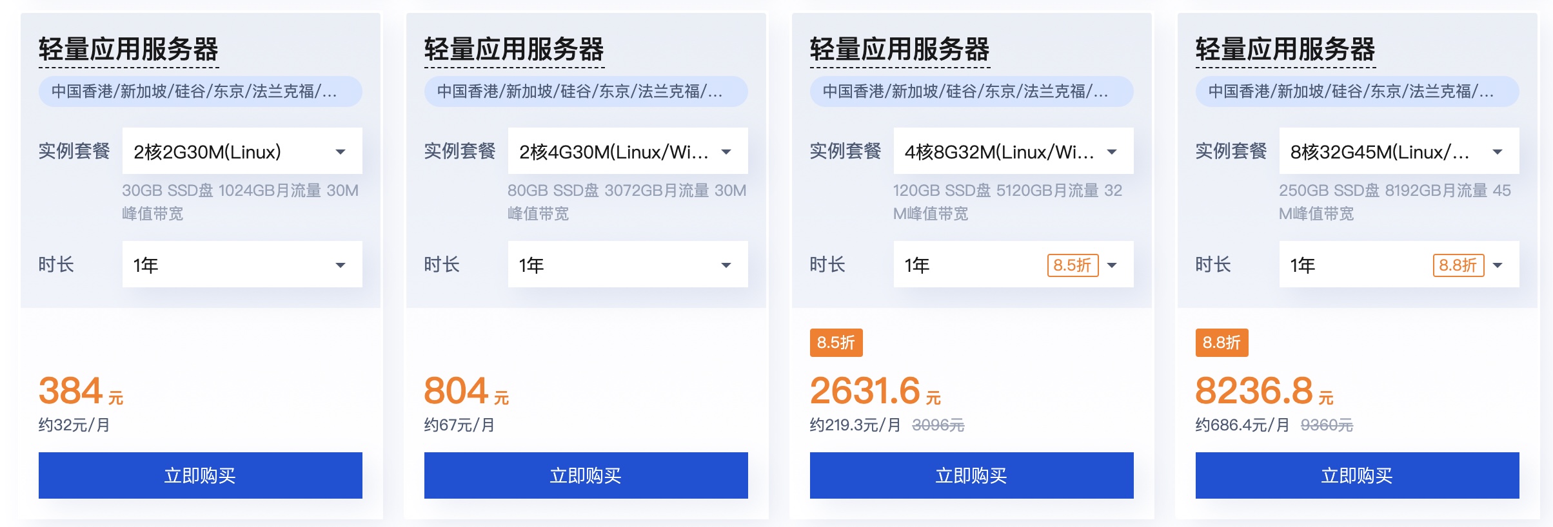Expand the 8核32G45M instance package selector
This screenshot has height=527, width=1553.
1398,151
